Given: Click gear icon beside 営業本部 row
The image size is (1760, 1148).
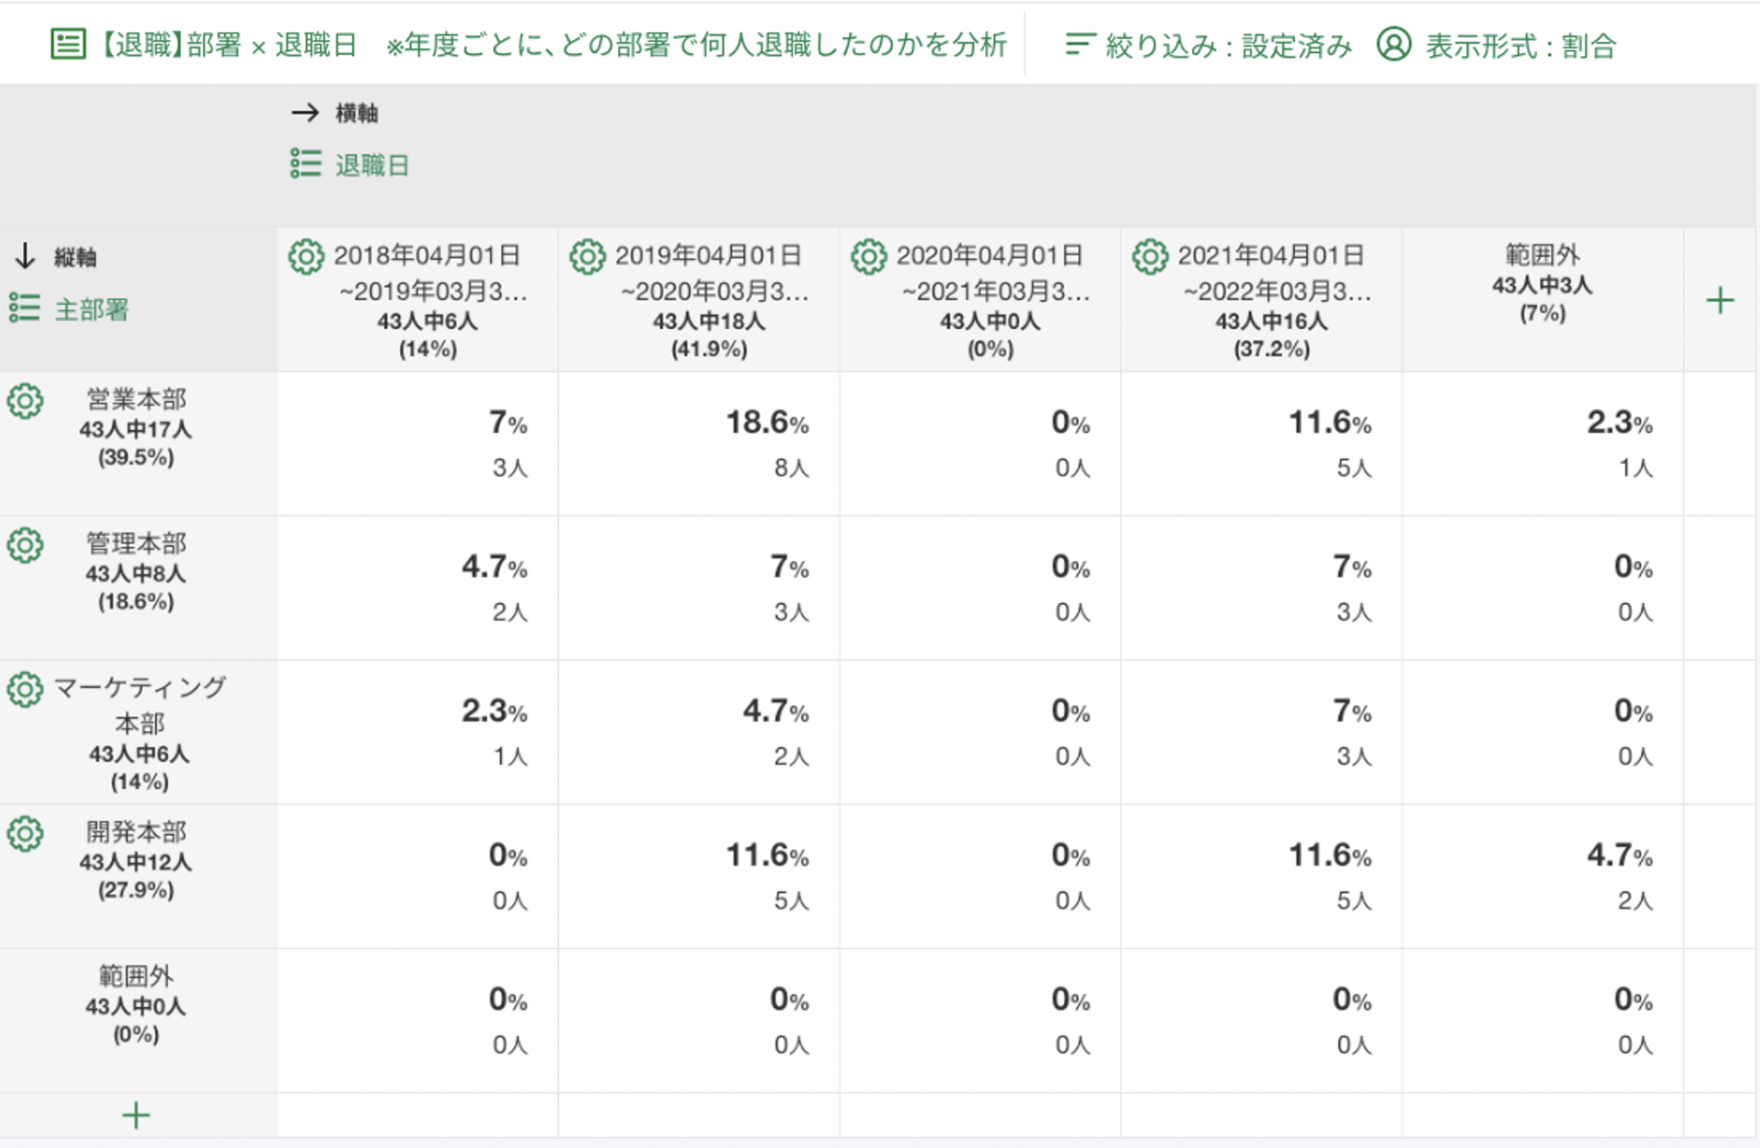Looking at the screenshot, I should (25, 402).
